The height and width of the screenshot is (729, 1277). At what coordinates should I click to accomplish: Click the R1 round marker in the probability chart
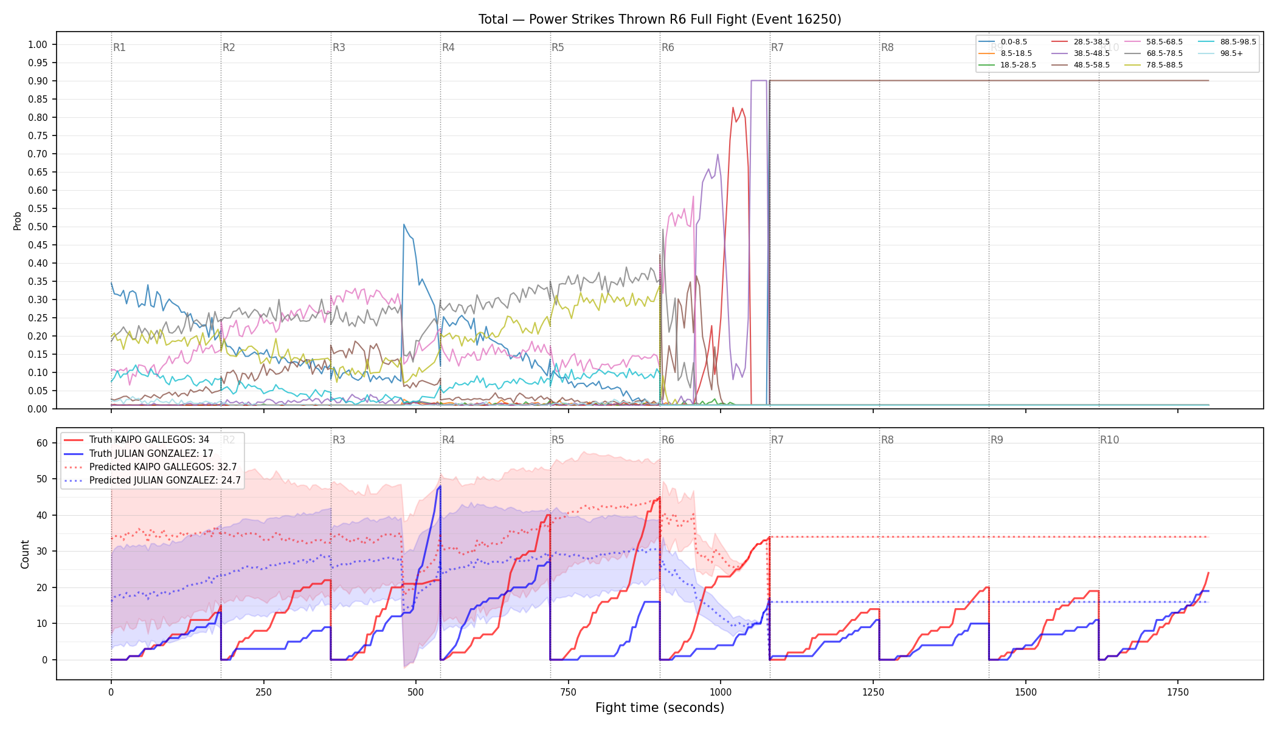click(119, 47)
